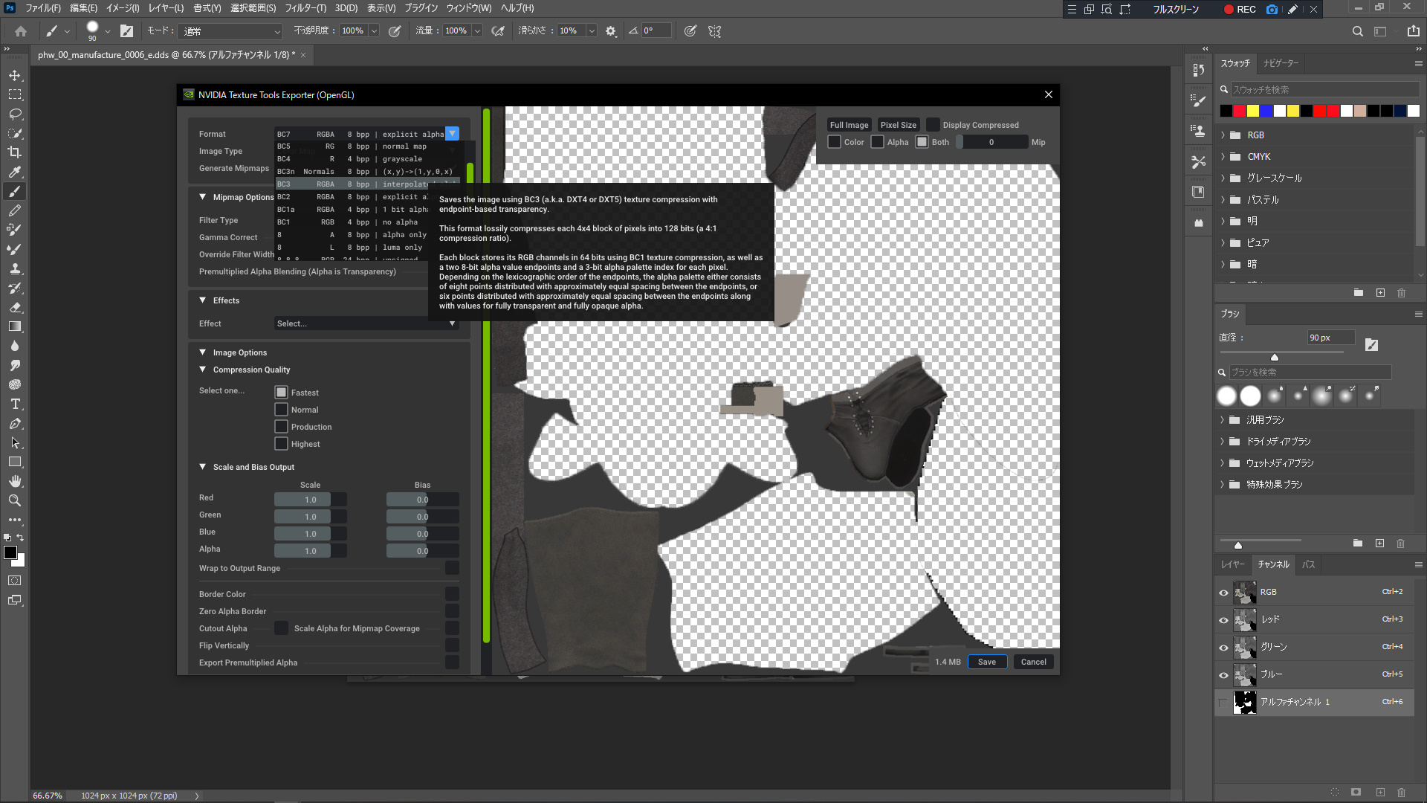
Task: Select the Clone Stamp tool
Action: pos(15,268)
